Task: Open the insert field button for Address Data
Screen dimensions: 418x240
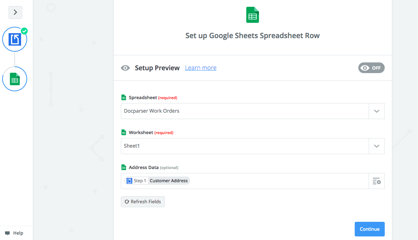Action: coord(377,181)
